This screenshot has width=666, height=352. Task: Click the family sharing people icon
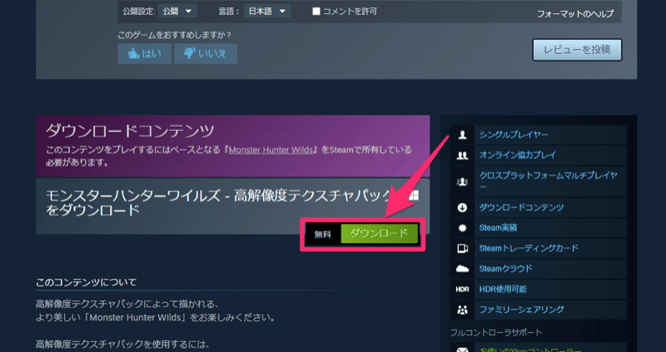click(x=462, y=310)
